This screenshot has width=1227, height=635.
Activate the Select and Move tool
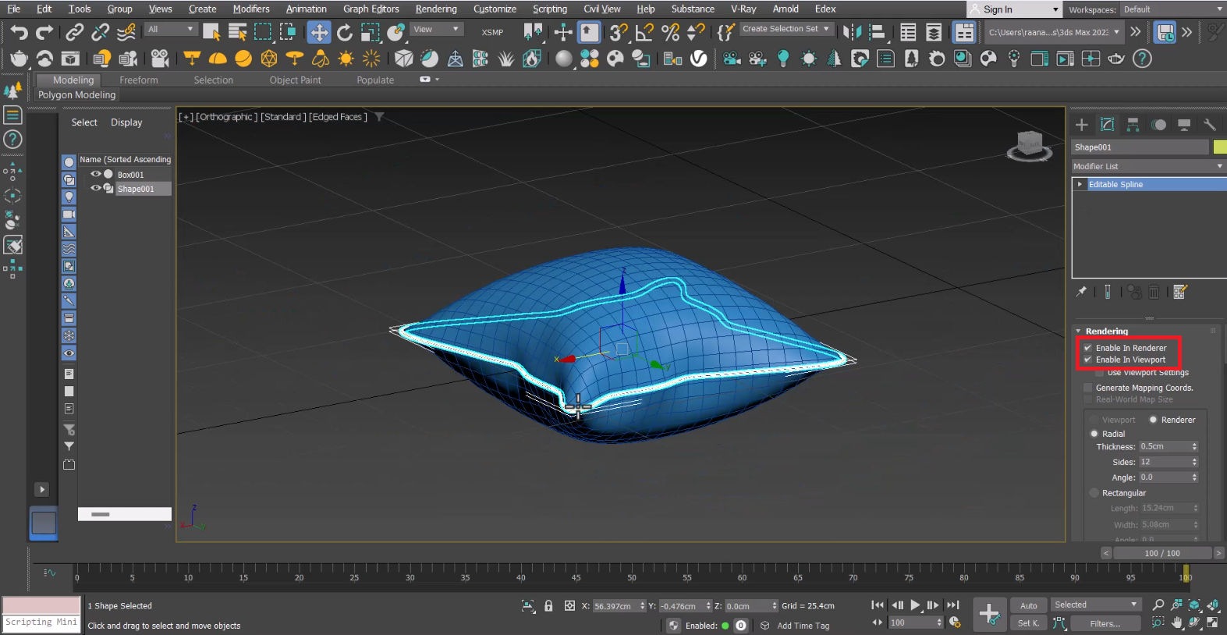pos(318,32)
